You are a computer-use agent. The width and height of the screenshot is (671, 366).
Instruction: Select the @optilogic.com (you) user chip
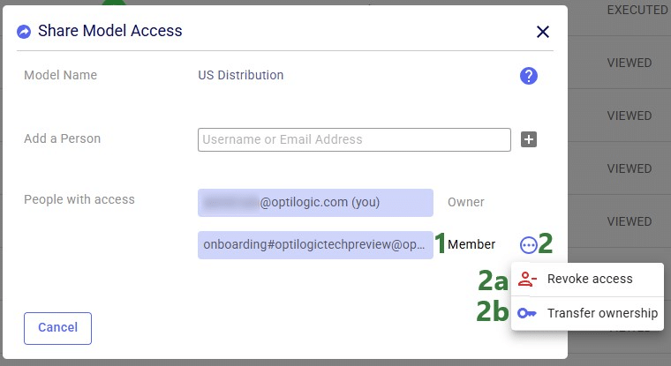coord(315,202)
